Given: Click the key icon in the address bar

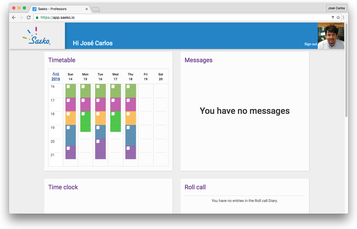Looking at the screenshot, I should tap(333, 17).
